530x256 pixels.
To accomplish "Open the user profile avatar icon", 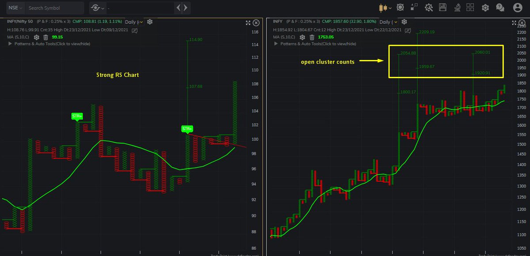I will 518,8.
